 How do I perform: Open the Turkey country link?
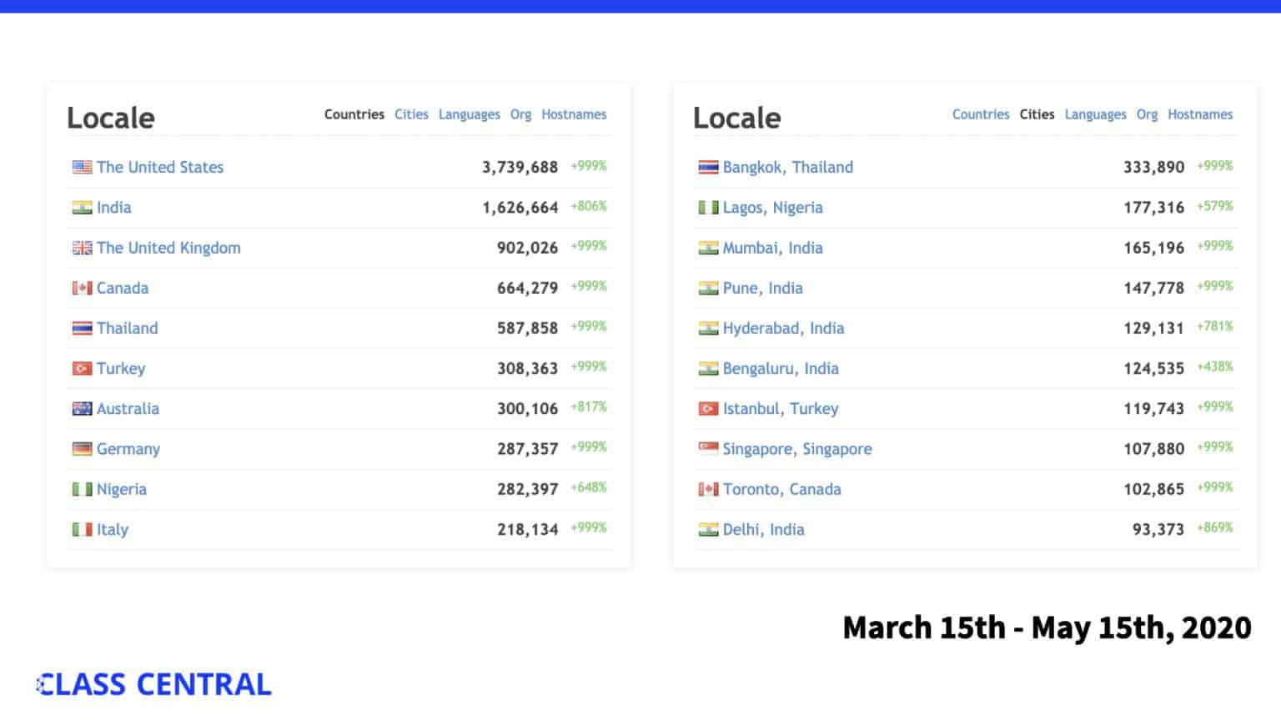pos(121,369)
